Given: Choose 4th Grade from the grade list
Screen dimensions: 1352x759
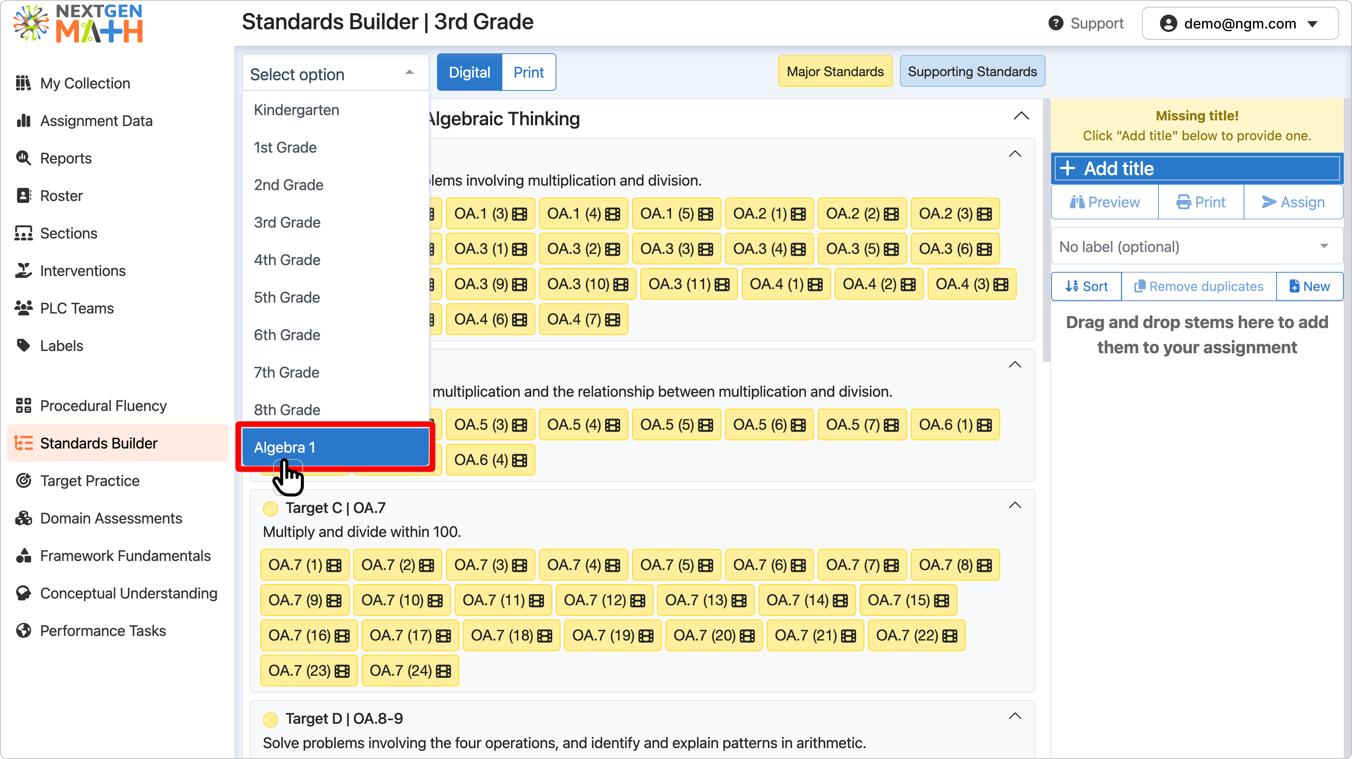Looking at the screenshot, I should point(335,259).
